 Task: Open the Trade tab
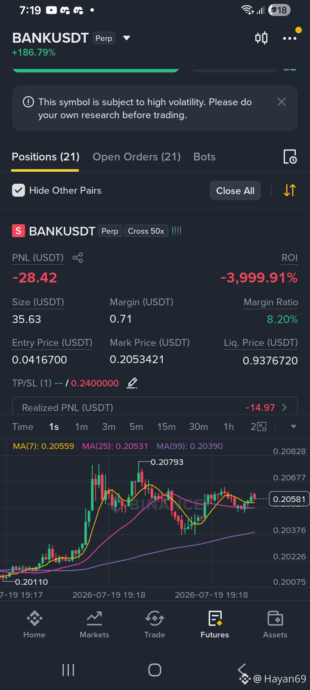155,624
